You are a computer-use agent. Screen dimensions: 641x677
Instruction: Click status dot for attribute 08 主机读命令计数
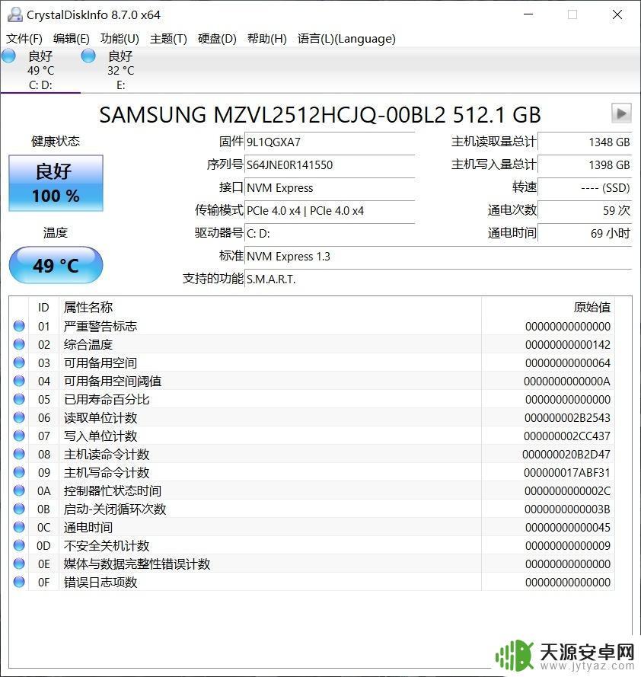pos(19,454)
